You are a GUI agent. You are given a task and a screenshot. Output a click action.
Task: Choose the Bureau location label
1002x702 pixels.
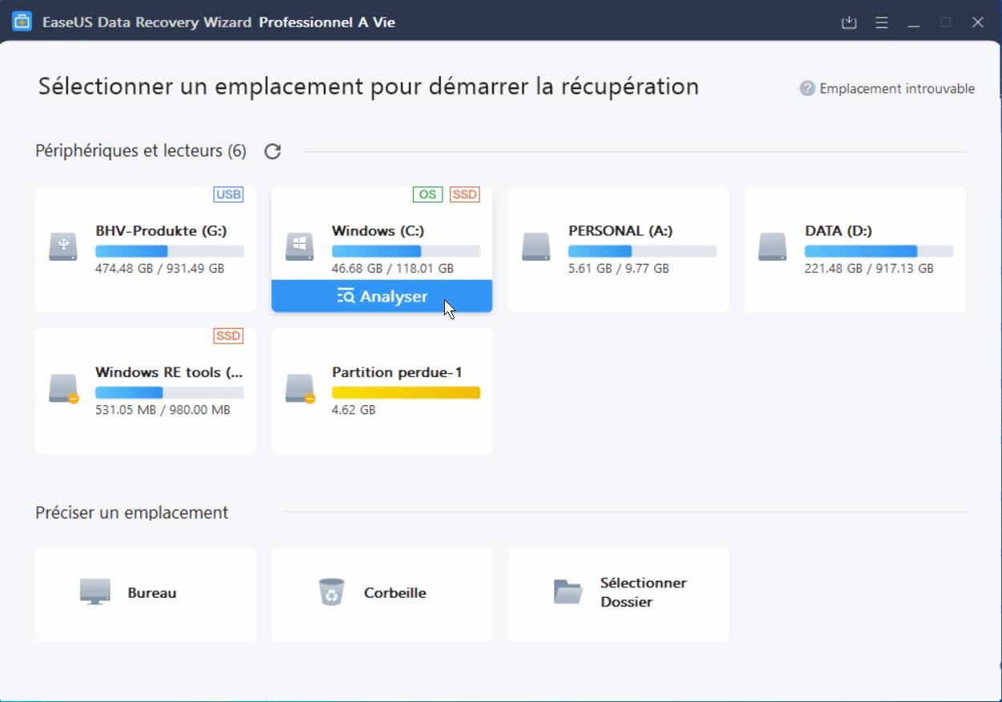pyautogui.click(x=152, y=593)
